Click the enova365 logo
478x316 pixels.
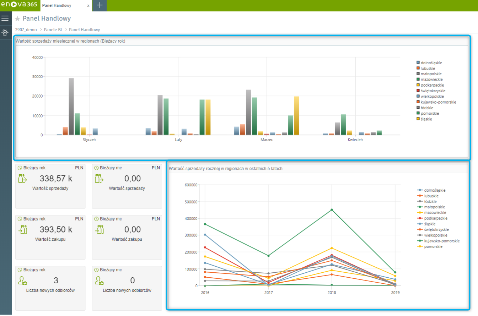tap(20, 5)
